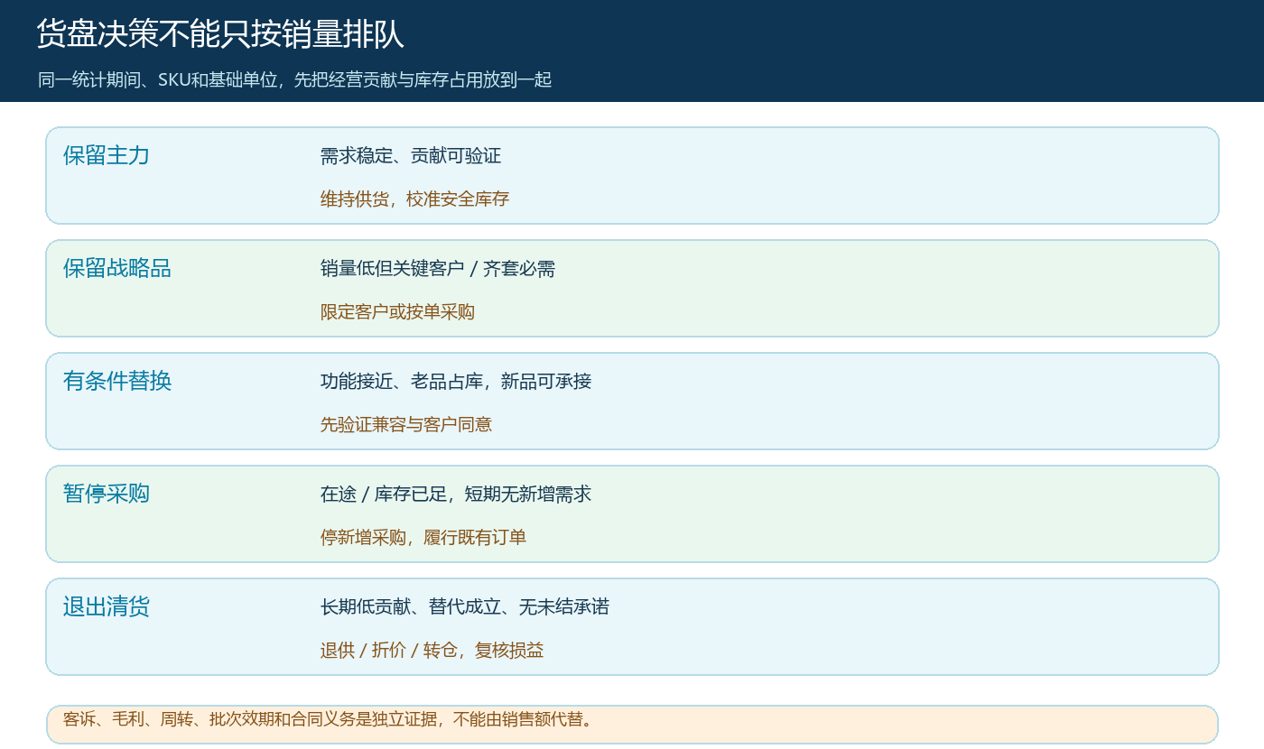
Task: Click the 保留主力 heading
Action: [x=107, y=155]
